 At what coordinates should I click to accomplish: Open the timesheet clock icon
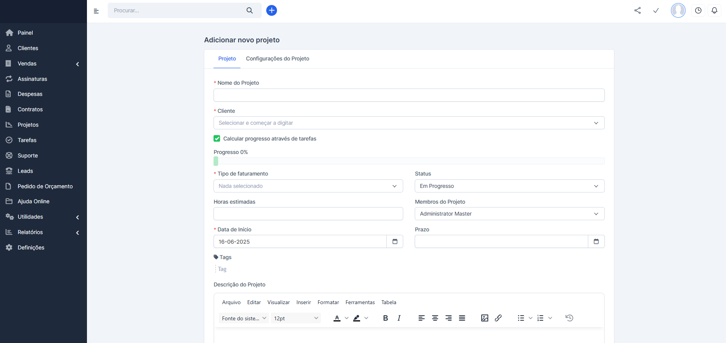698,10
